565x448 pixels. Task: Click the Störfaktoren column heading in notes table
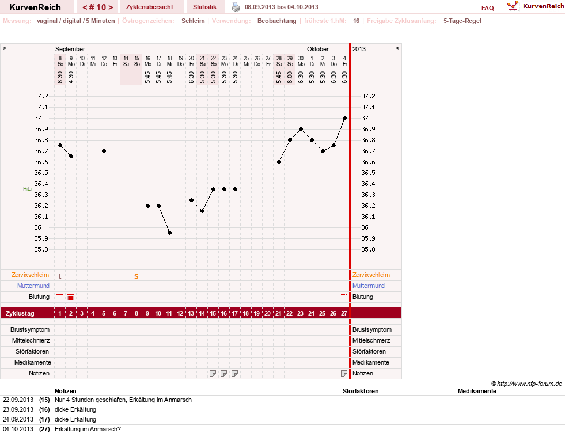pyautogui.click(x=361, y=391)
